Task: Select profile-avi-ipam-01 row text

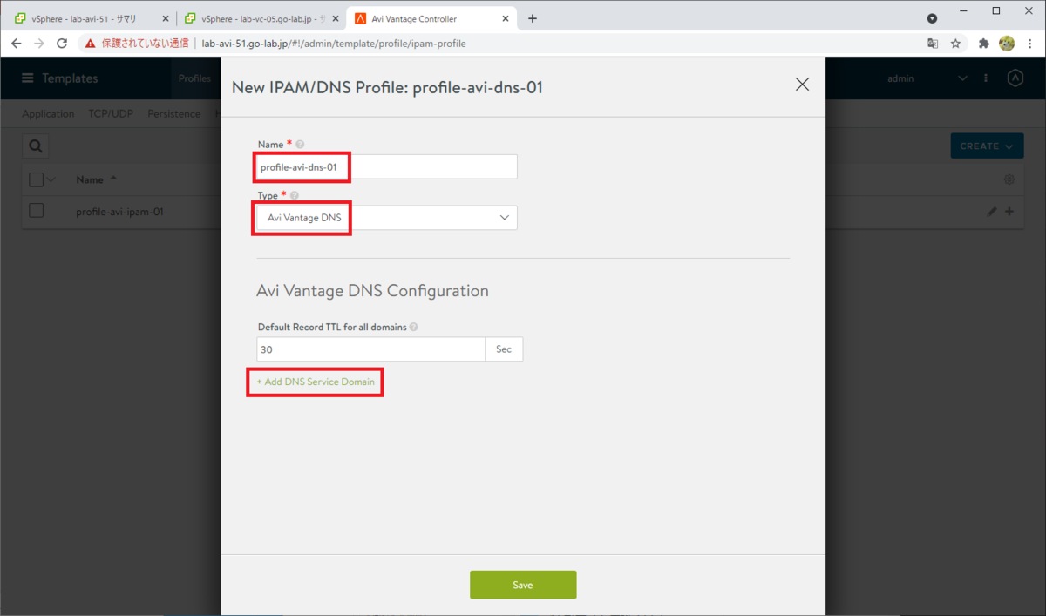Action: 120,212
